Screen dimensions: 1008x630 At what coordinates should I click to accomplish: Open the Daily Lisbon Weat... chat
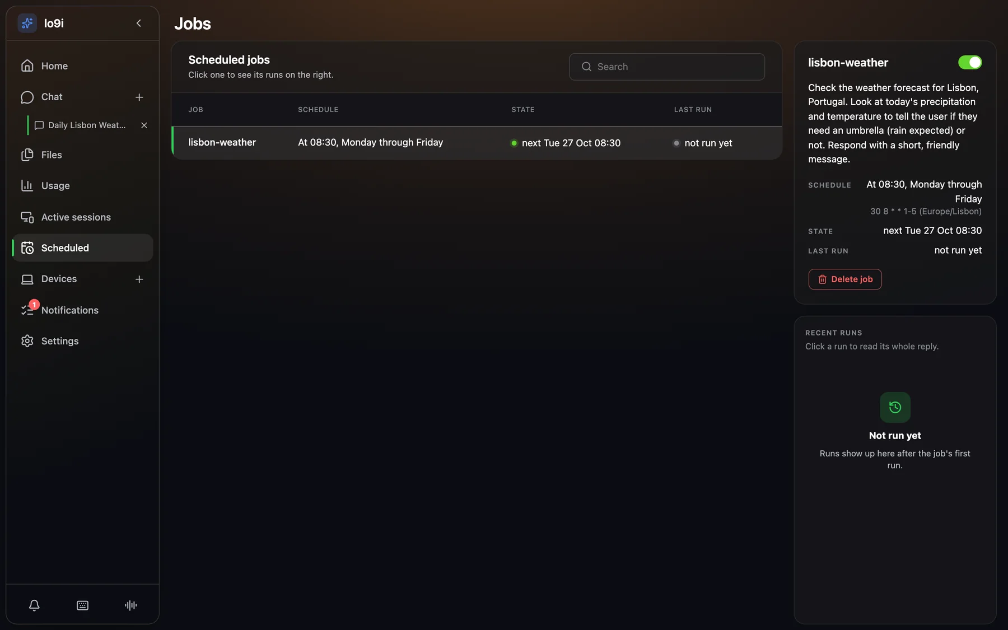click(81, 125)
